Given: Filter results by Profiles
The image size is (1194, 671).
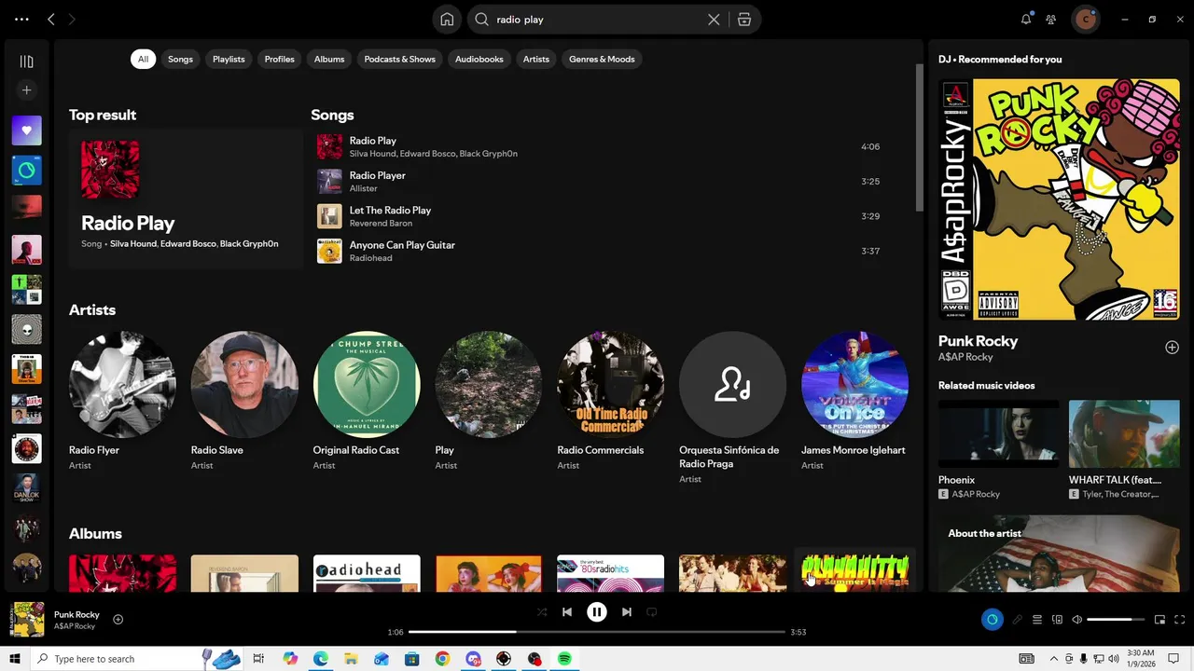Looking at the screenshot, I should 279,59.
